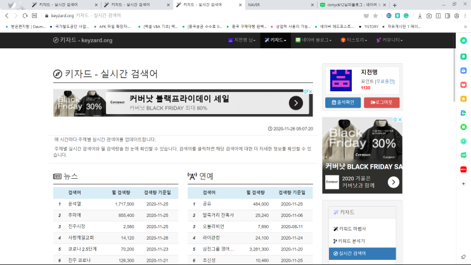Click the arrow on the top Covernat banner
The height and width of the screenshot is (265, 471).
(x=296, y=103)
